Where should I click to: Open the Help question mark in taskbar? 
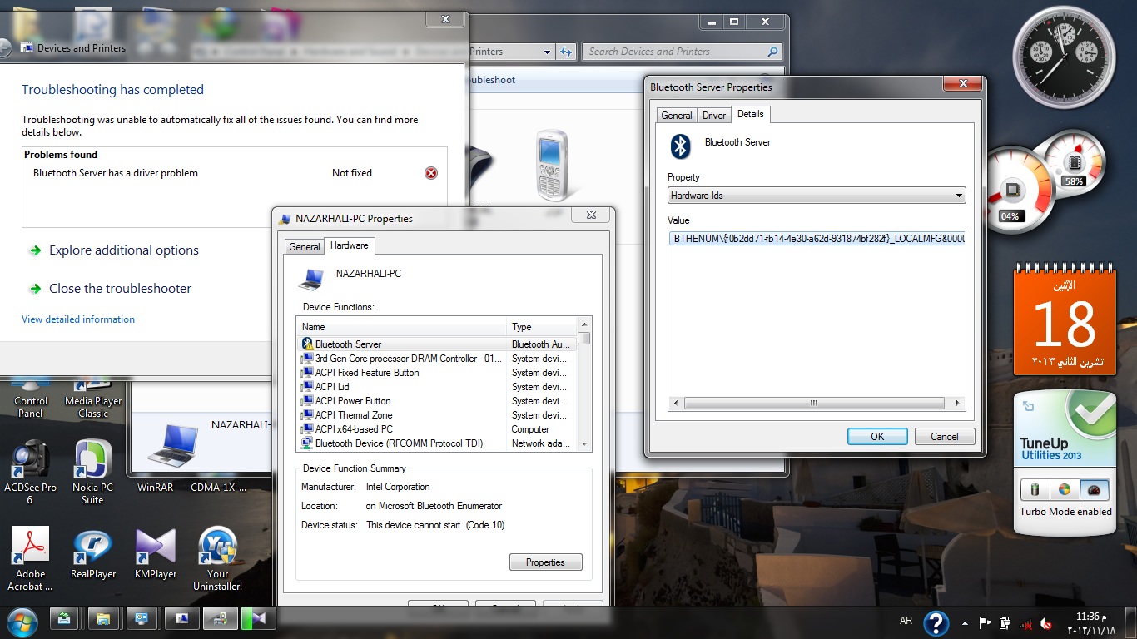936,622
